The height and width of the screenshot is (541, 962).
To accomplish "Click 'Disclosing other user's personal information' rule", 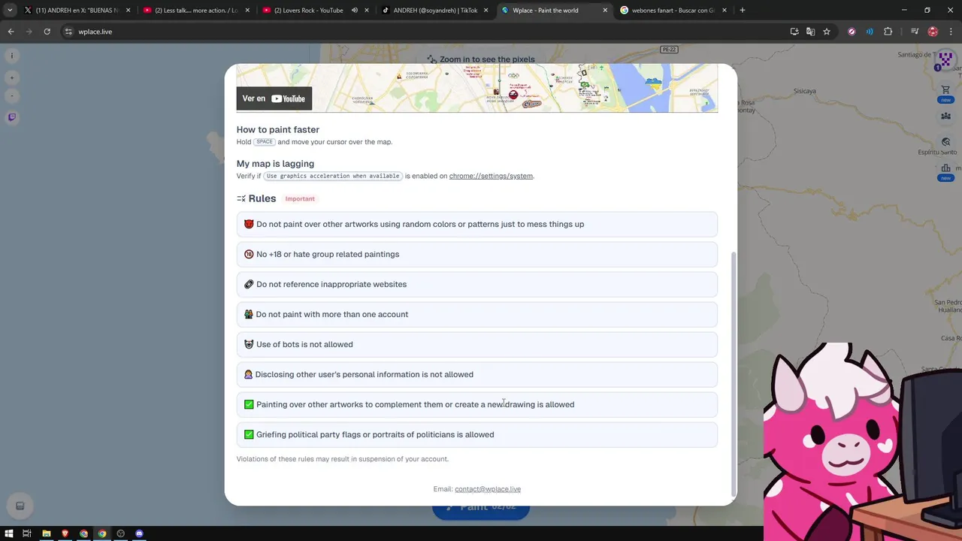I will pyautogui.click(x=477, y=374).
